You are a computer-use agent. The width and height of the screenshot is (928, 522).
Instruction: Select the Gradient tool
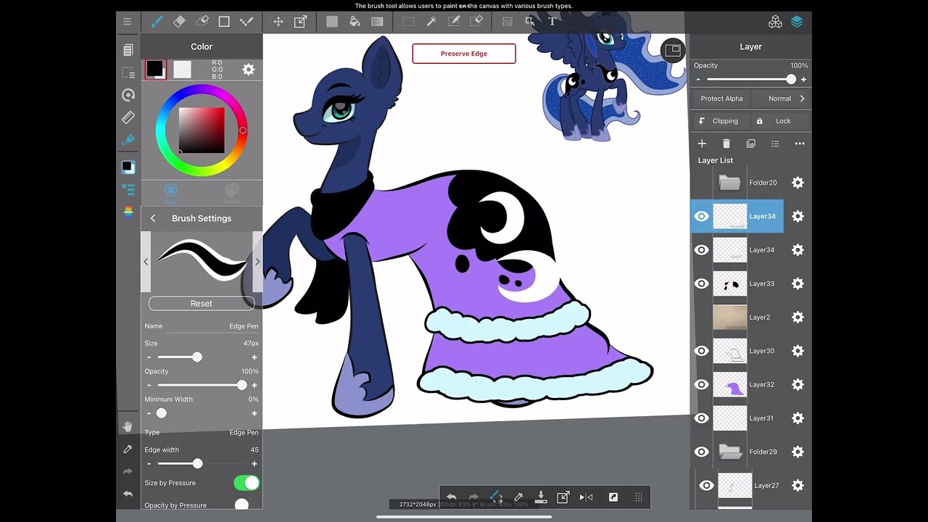click(x=377, y=22)
